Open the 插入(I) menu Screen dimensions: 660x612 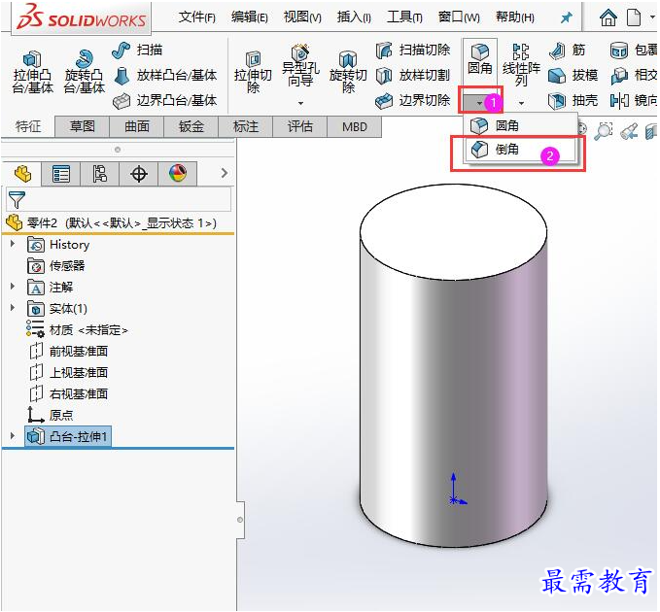click(x=354, y=17)
